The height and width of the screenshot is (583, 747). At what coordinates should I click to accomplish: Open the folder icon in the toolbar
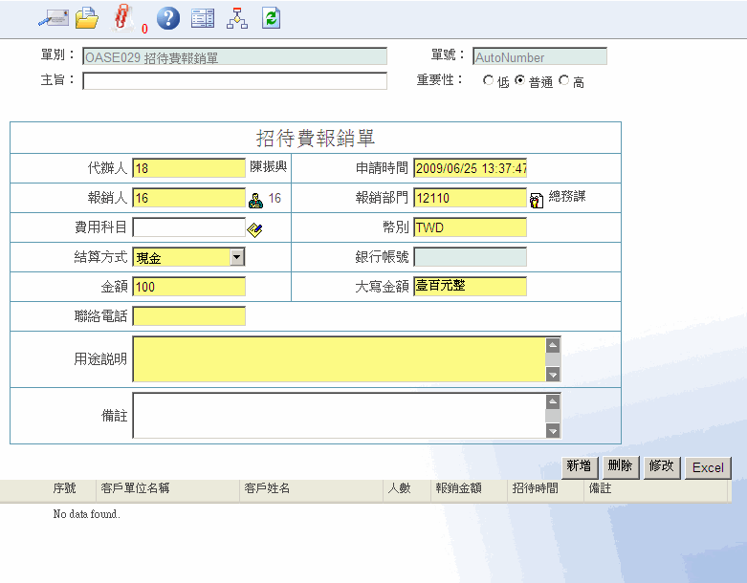pos(87,17)
